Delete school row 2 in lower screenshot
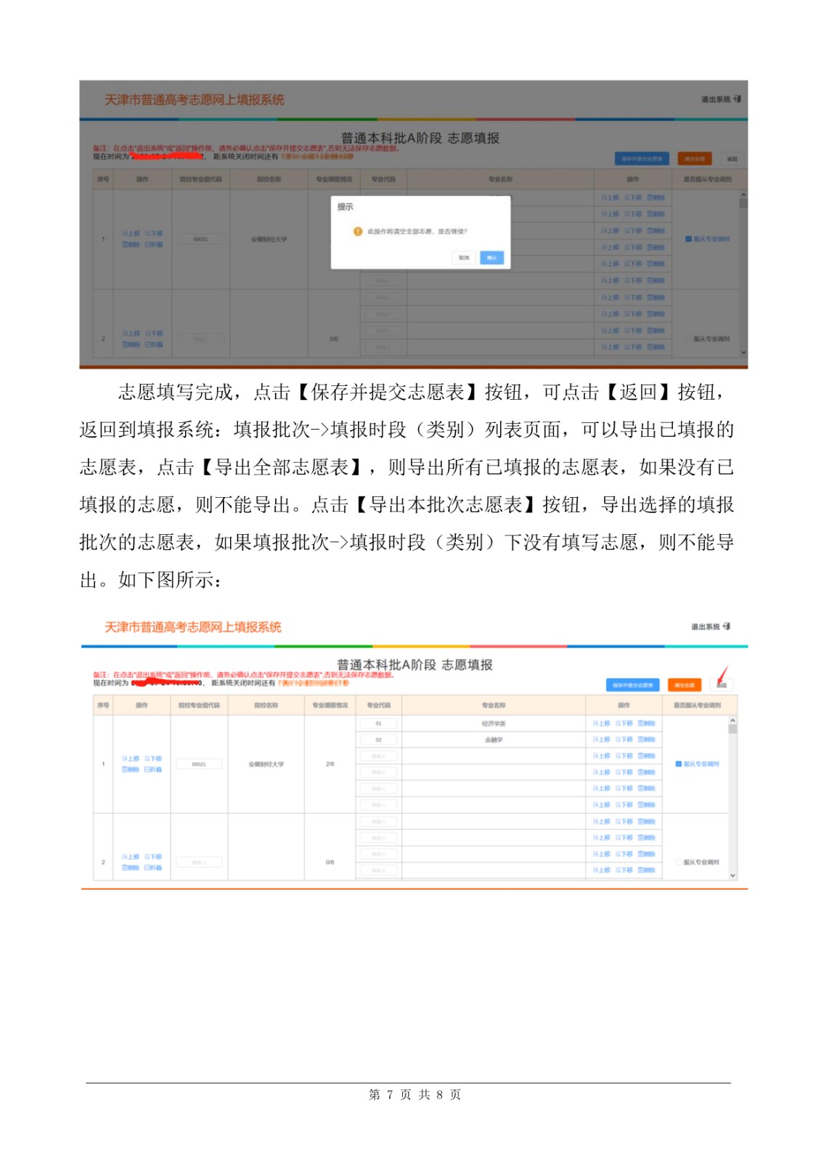The height and width of the screenshot is (1161, 821). point(131,868)
